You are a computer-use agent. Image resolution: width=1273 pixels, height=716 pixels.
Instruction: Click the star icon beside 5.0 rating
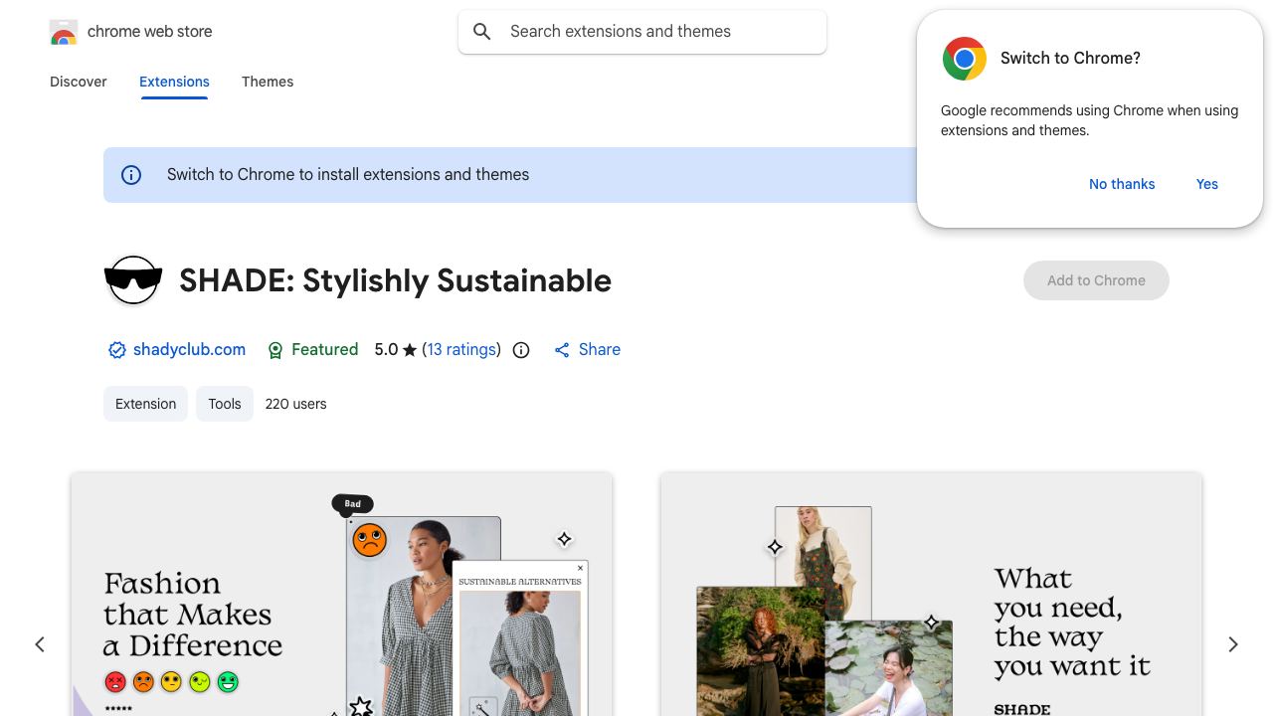[x=410, y=350]
